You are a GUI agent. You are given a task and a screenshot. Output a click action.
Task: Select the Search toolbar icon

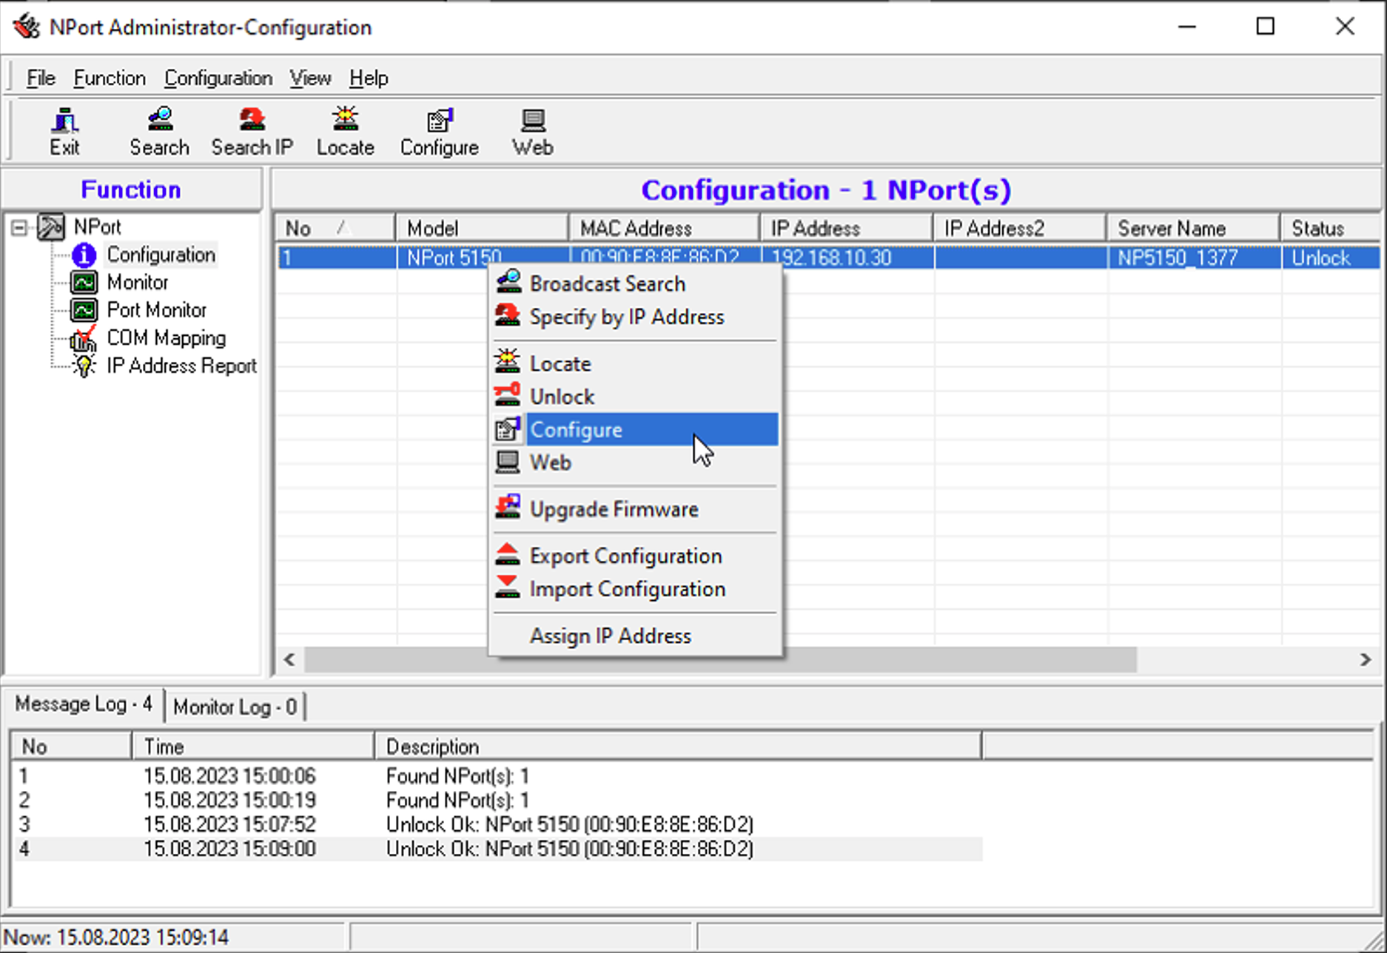[158, 130]
